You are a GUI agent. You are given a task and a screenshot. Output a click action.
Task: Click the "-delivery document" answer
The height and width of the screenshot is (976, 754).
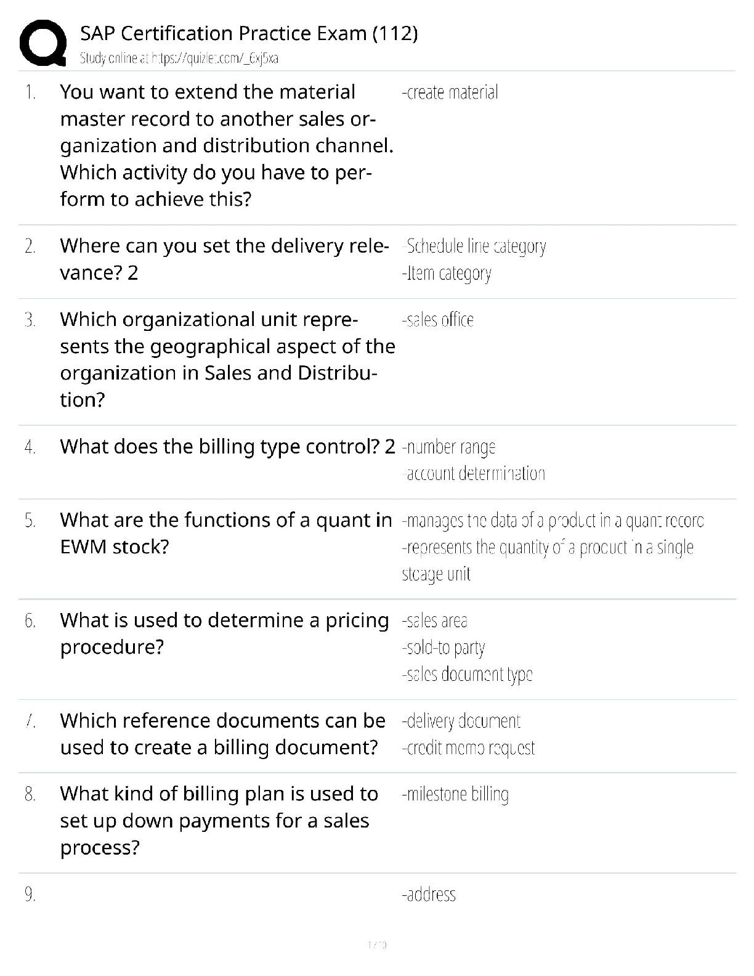461,721
